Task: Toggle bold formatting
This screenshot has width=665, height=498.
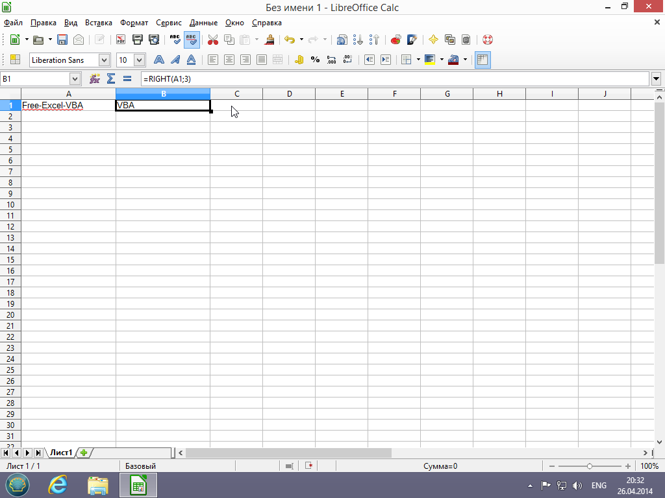Action: tap(159, 59)
